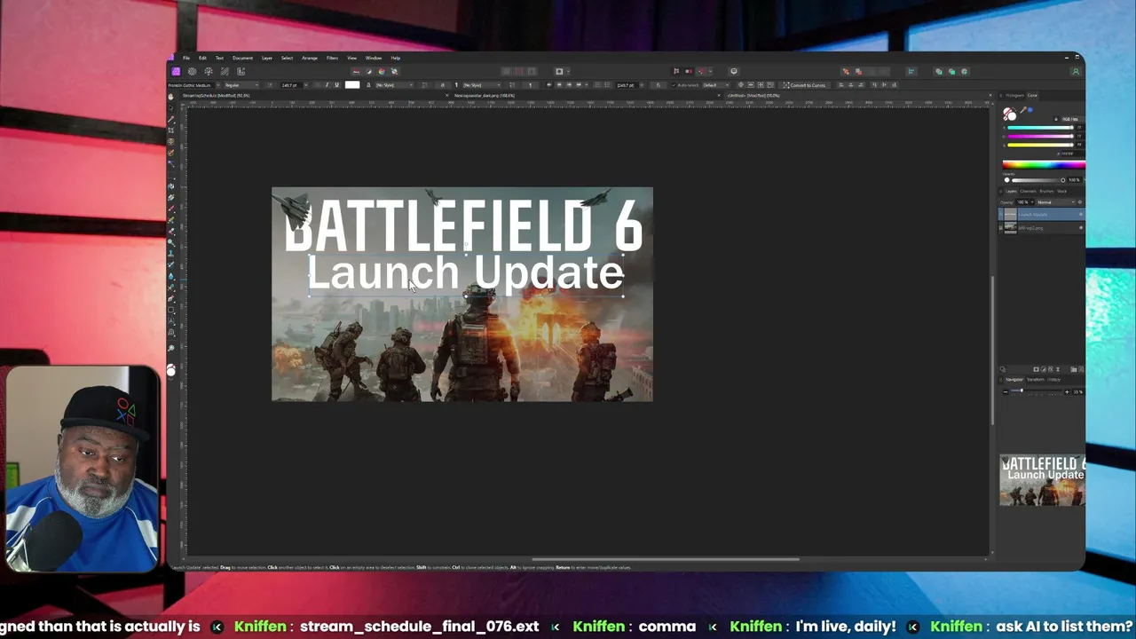
Task: Switch to the Histogram tab
Action: (1015, 95)
